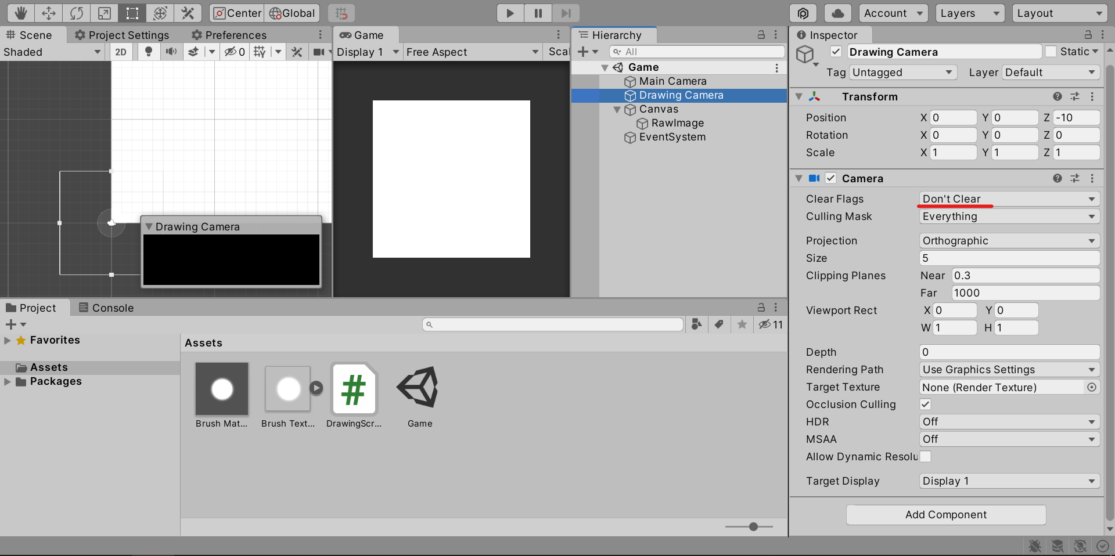Toggle Camera component enabled checkbox
The image size is (1115, 556).
click(831, 178)
